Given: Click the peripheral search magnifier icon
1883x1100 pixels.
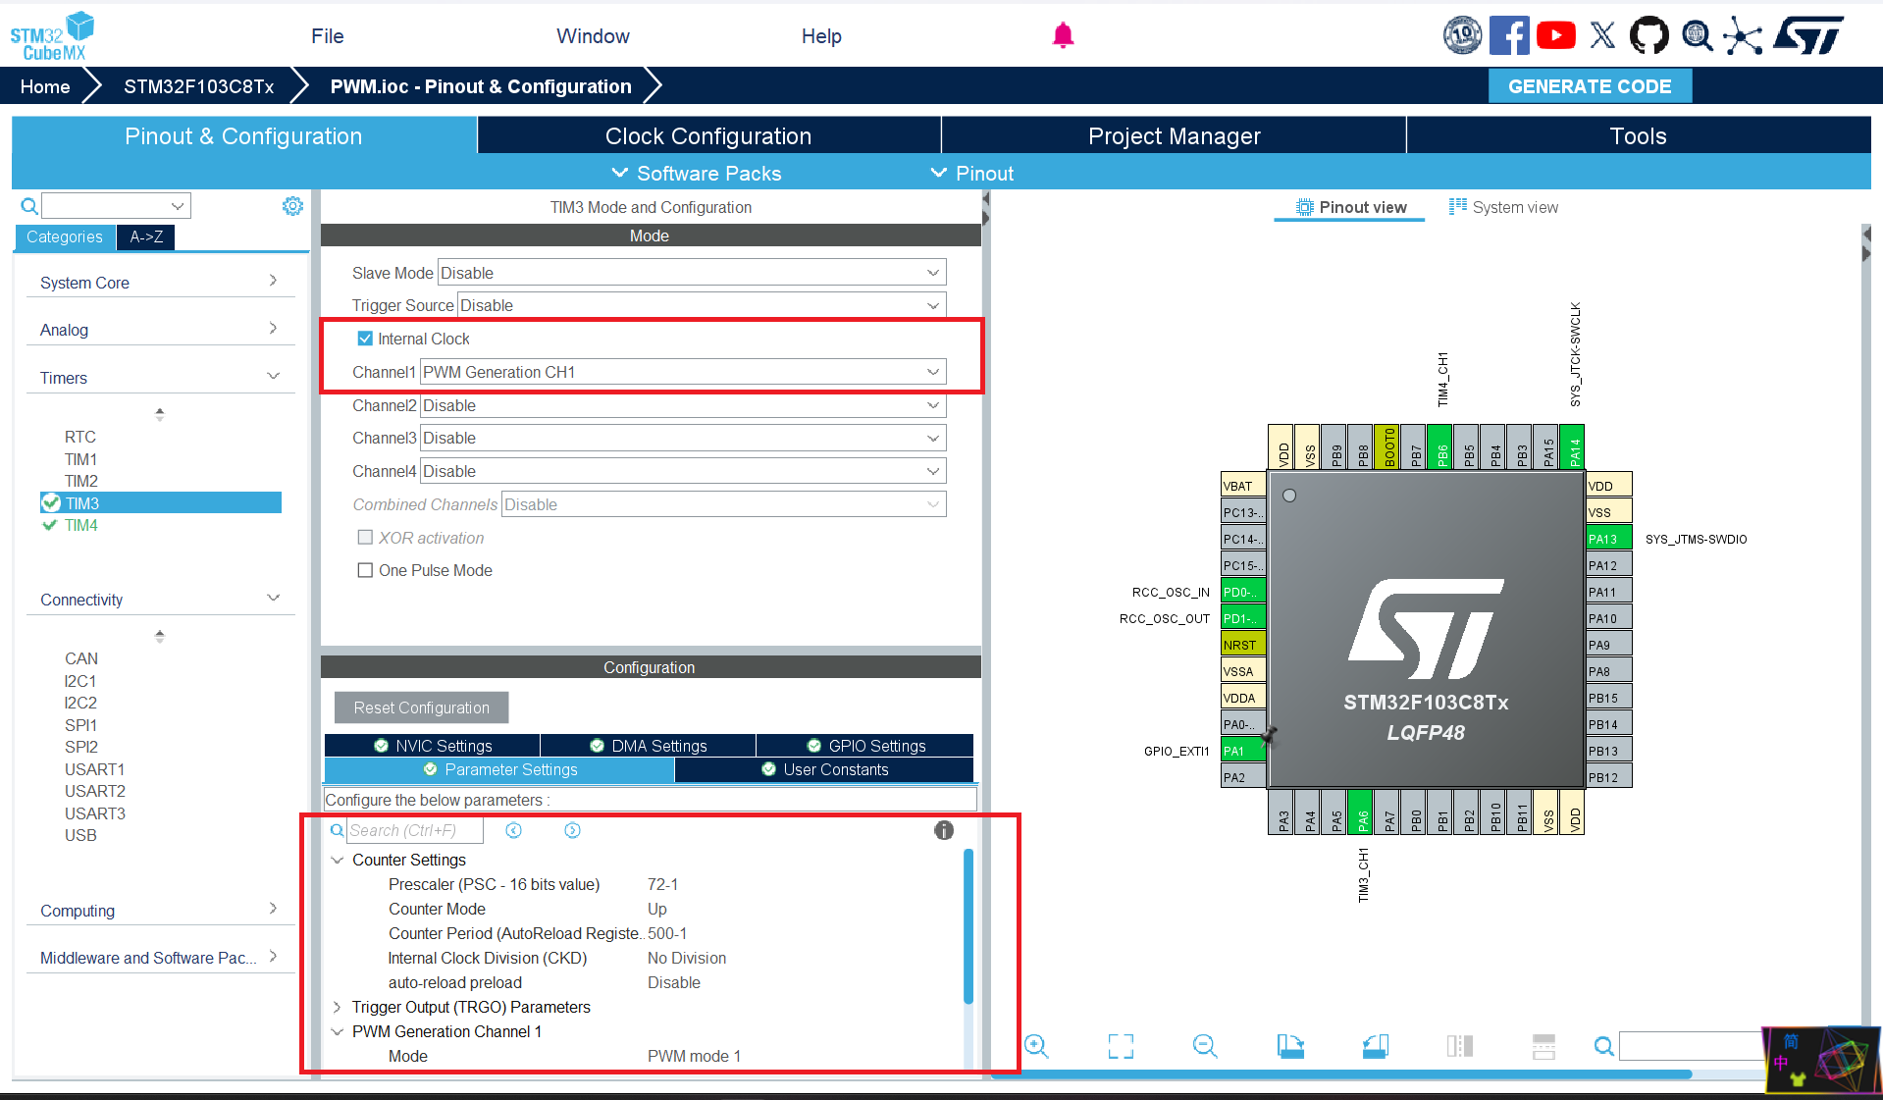Looking at the screenshot, I should [x=29, y=206].
